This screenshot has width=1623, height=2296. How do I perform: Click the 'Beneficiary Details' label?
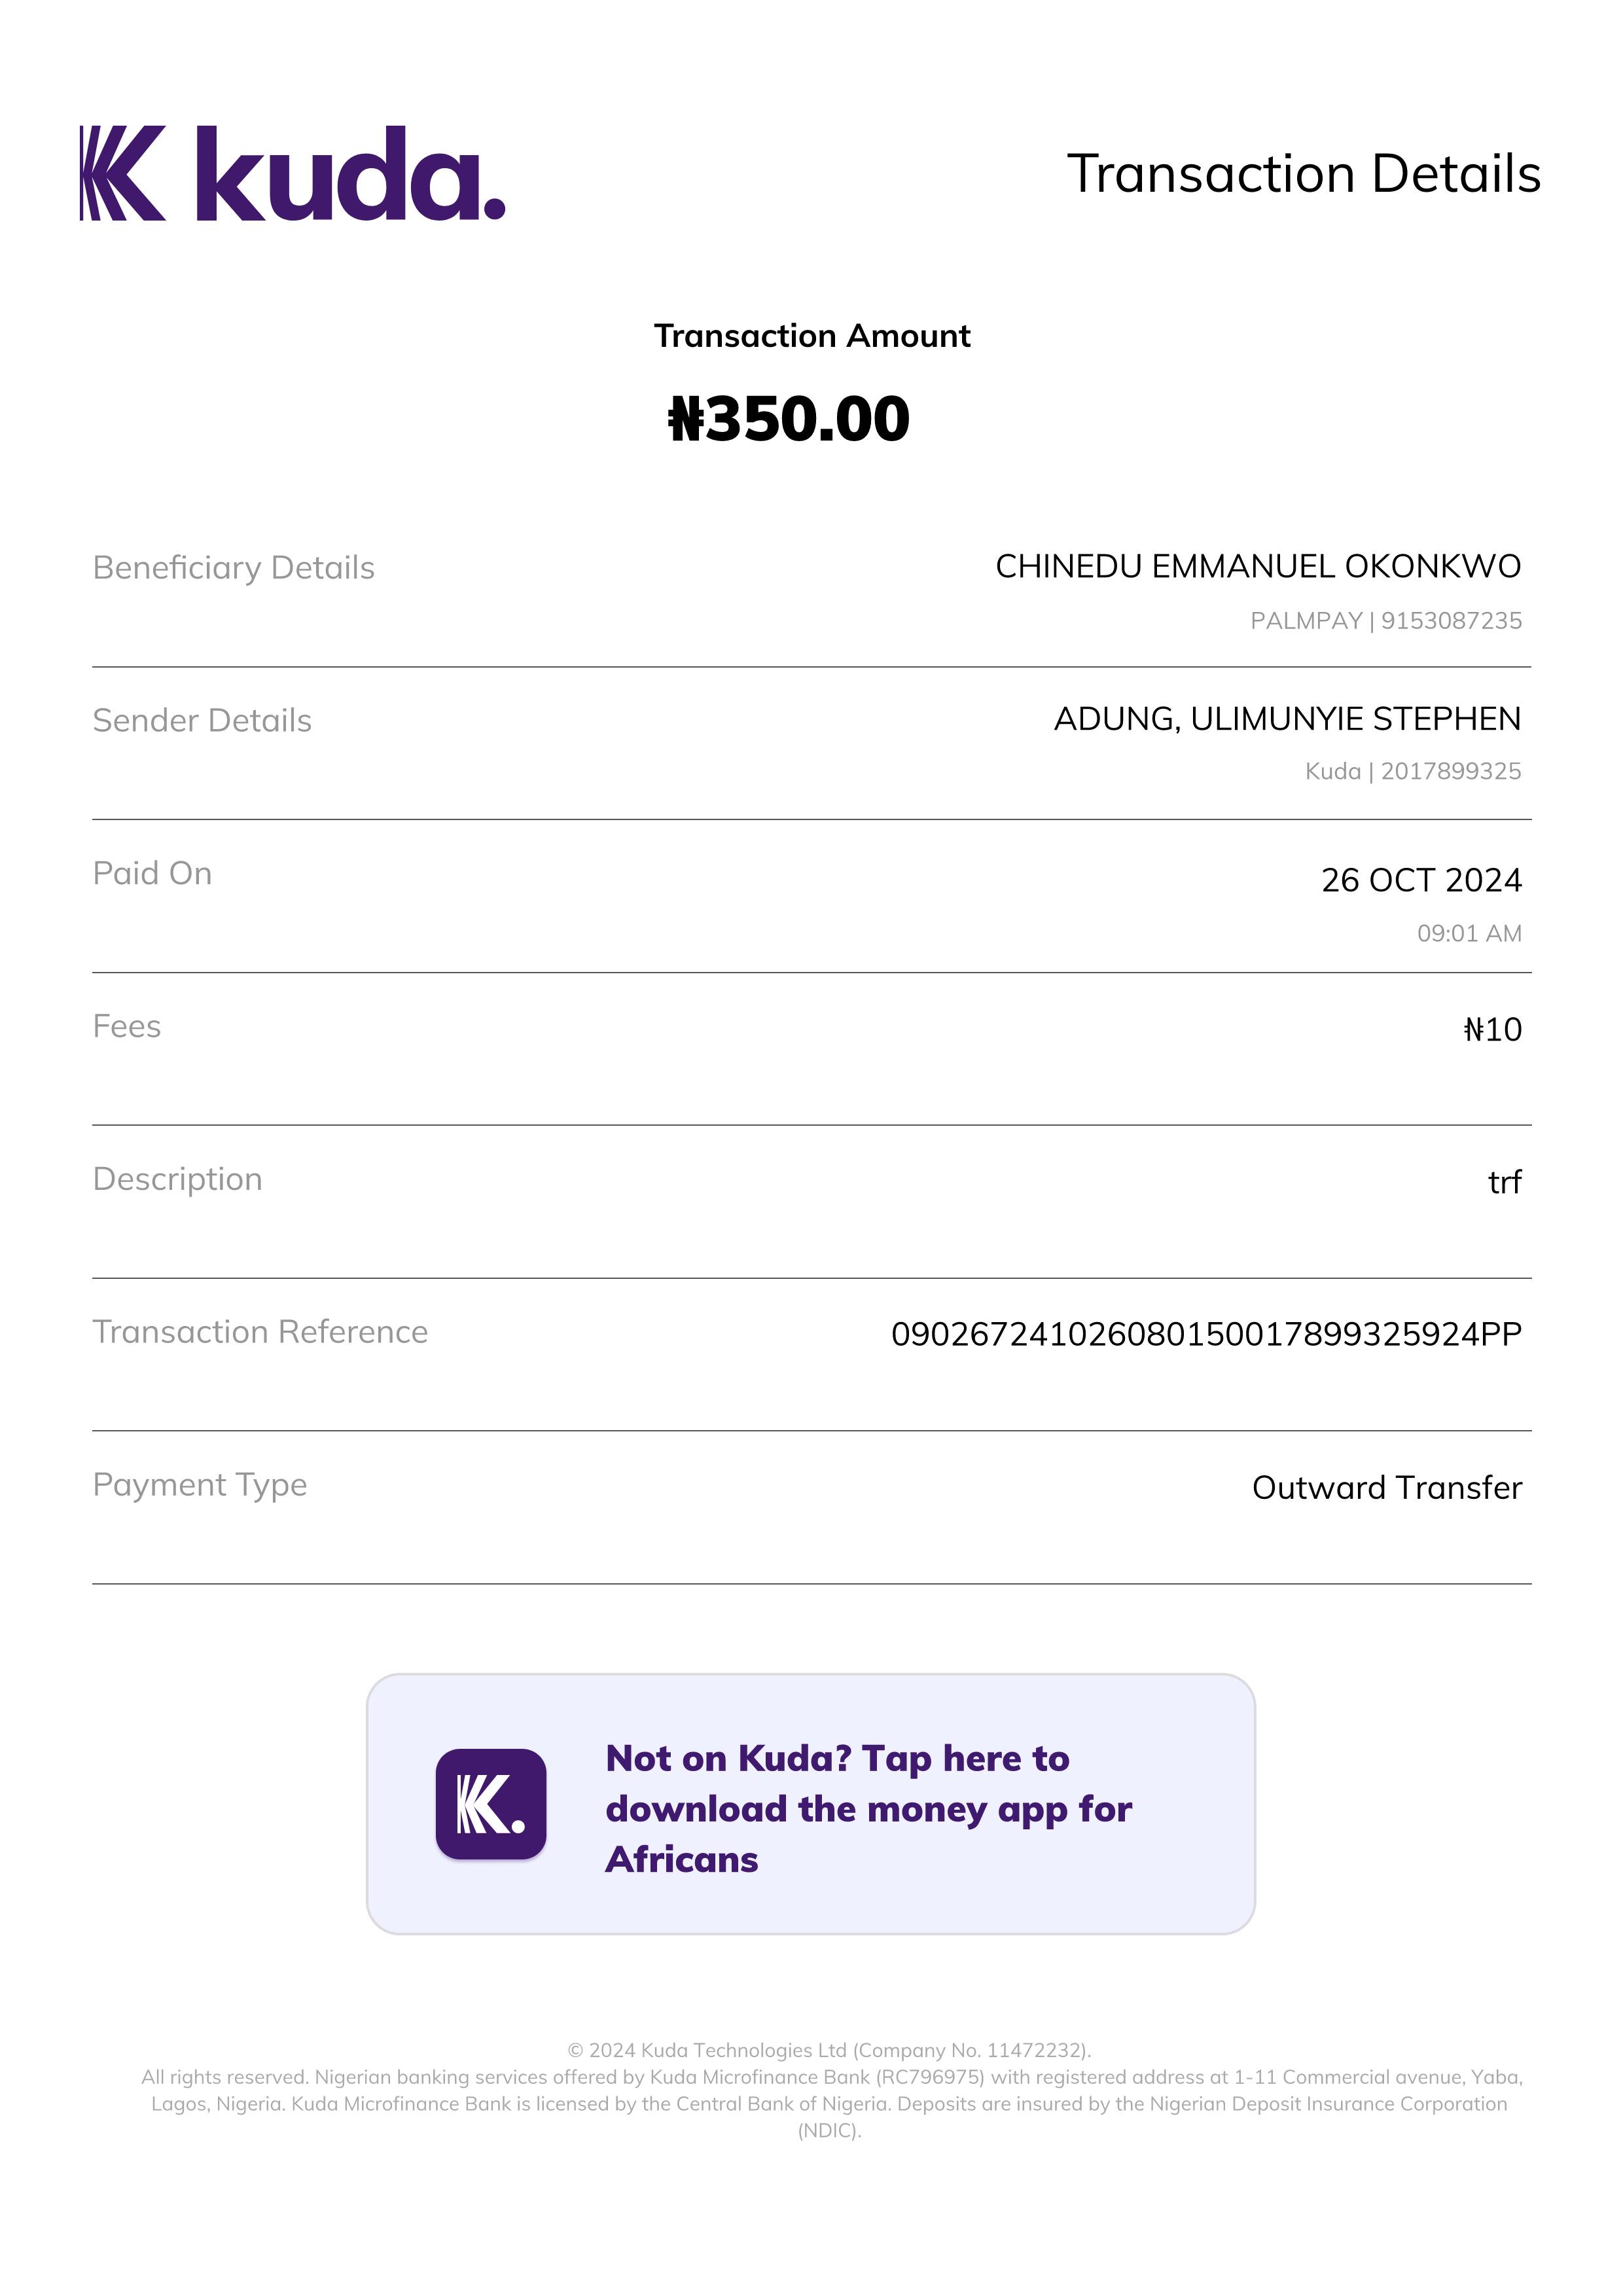click(x=233, y=567)
